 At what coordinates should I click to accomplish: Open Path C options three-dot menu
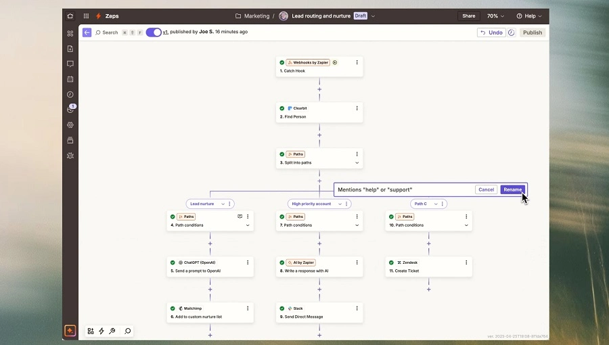pyautogui.click(x=443, y=204)
